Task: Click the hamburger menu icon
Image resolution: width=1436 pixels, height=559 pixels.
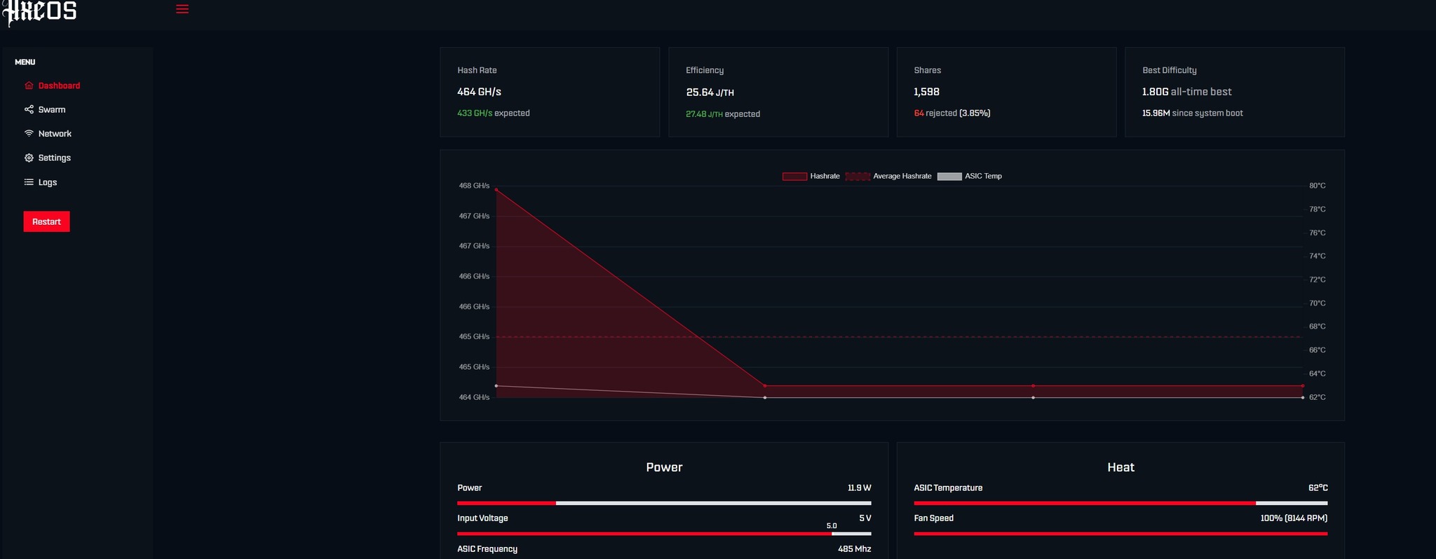Action: click(x=182, y=9)
